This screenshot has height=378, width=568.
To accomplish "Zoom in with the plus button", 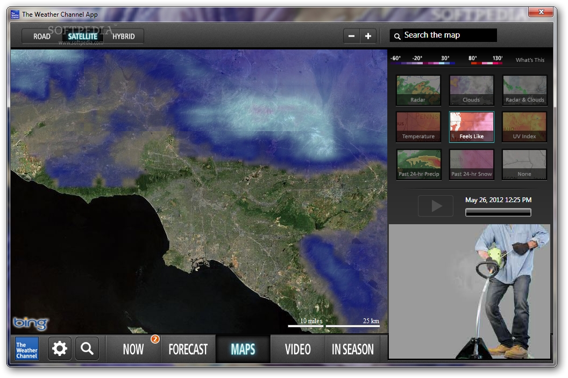I will 368,36.
